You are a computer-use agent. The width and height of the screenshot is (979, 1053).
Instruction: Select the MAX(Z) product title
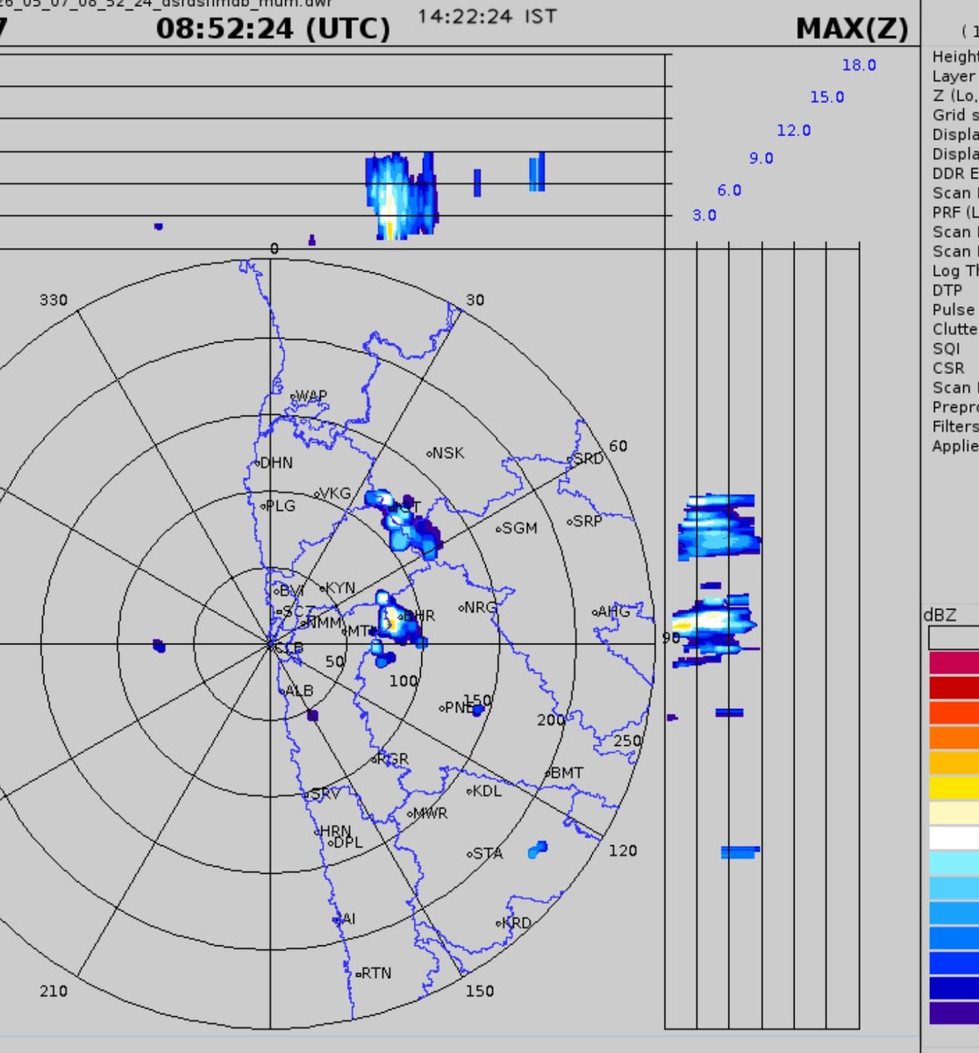click(852, 29)
